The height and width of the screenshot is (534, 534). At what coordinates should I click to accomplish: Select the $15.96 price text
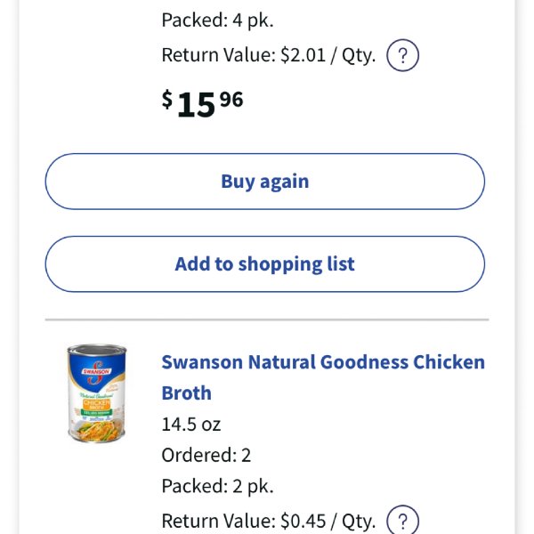pyautogui.click(x=202, y=103)
